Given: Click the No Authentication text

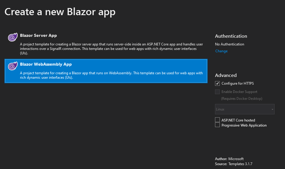Looking at the screenshot, I should [230, 44].
